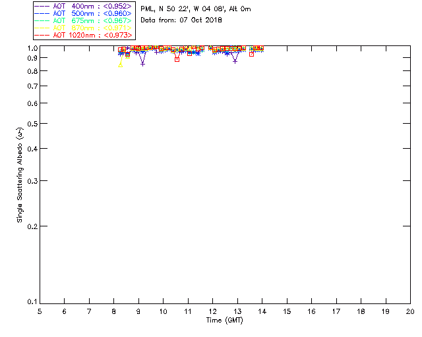Click the x-axis label 9

pyautogui.click(x=138, y=311)
